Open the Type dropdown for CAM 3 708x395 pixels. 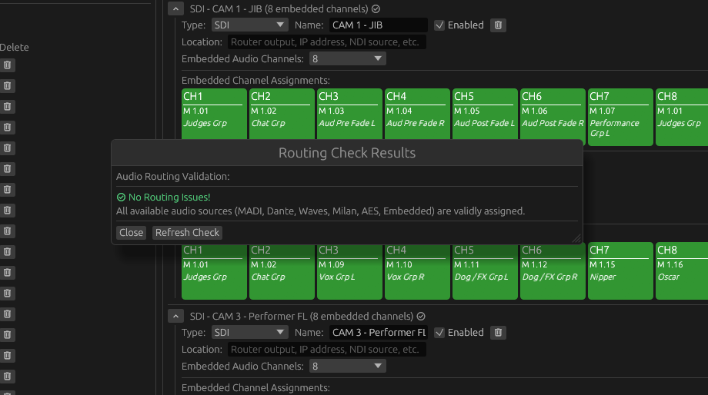(x=249, y=333)
